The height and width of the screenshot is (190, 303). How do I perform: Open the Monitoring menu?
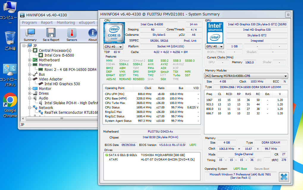tap(66, 23)
